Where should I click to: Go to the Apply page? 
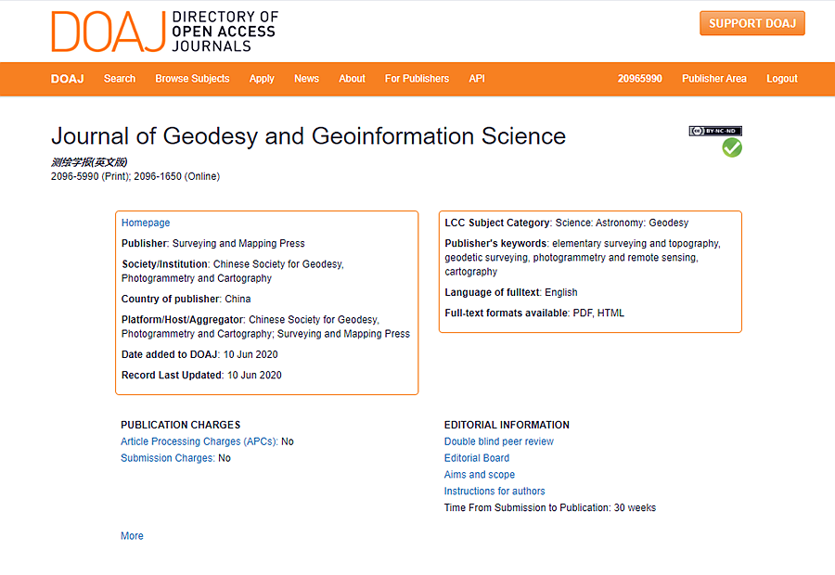(x=262, y=79)
